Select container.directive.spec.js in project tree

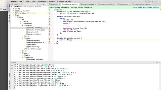click(37, 30)
